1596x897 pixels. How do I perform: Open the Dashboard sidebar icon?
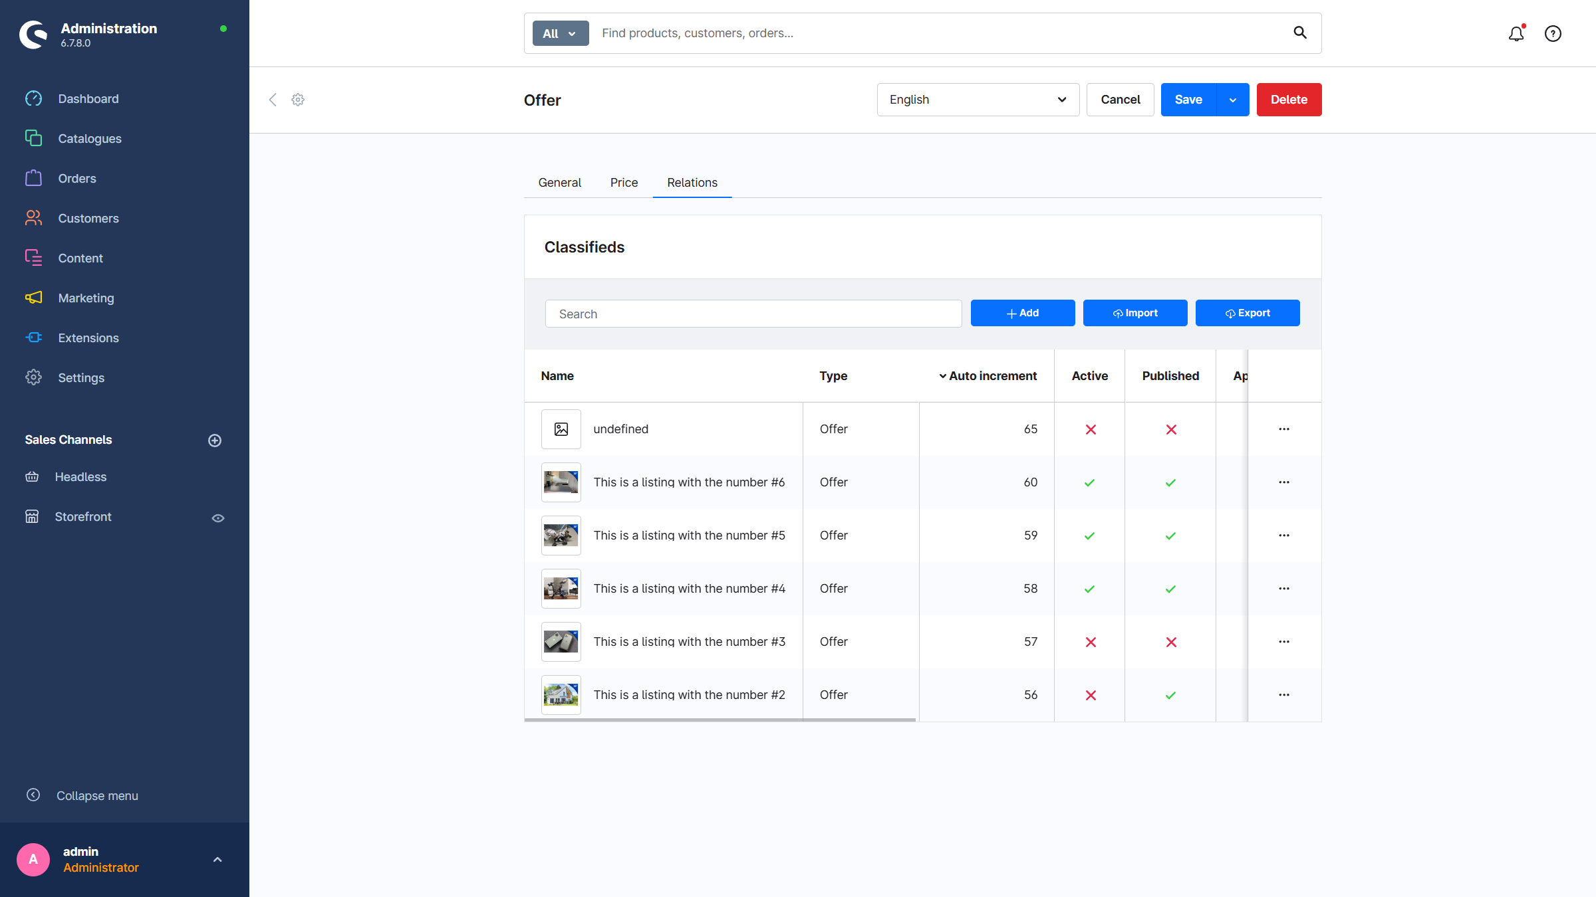tap(33, 98)
